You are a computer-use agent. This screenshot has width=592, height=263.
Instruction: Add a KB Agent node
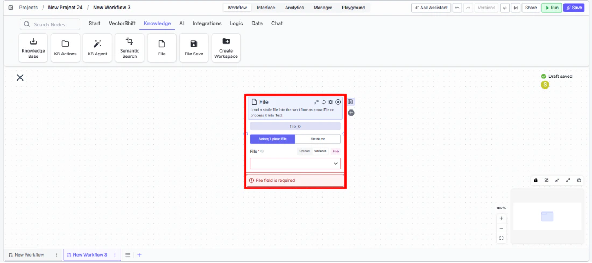tap(97, 48)
